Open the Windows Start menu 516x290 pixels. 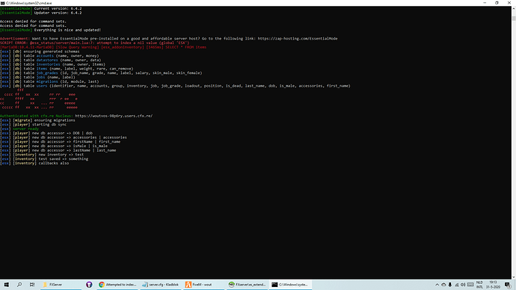[x=6, y=285]
